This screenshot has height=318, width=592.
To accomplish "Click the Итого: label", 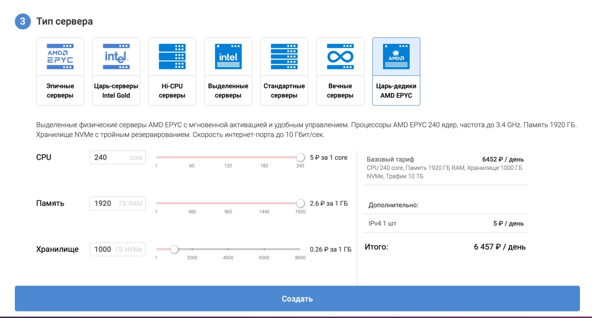I will point(376,247).
